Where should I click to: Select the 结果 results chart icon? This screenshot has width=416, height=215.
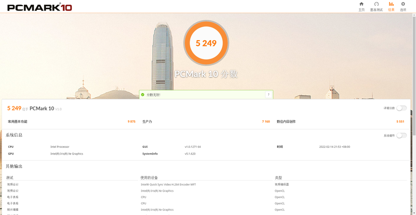click(x=391, y=4)
